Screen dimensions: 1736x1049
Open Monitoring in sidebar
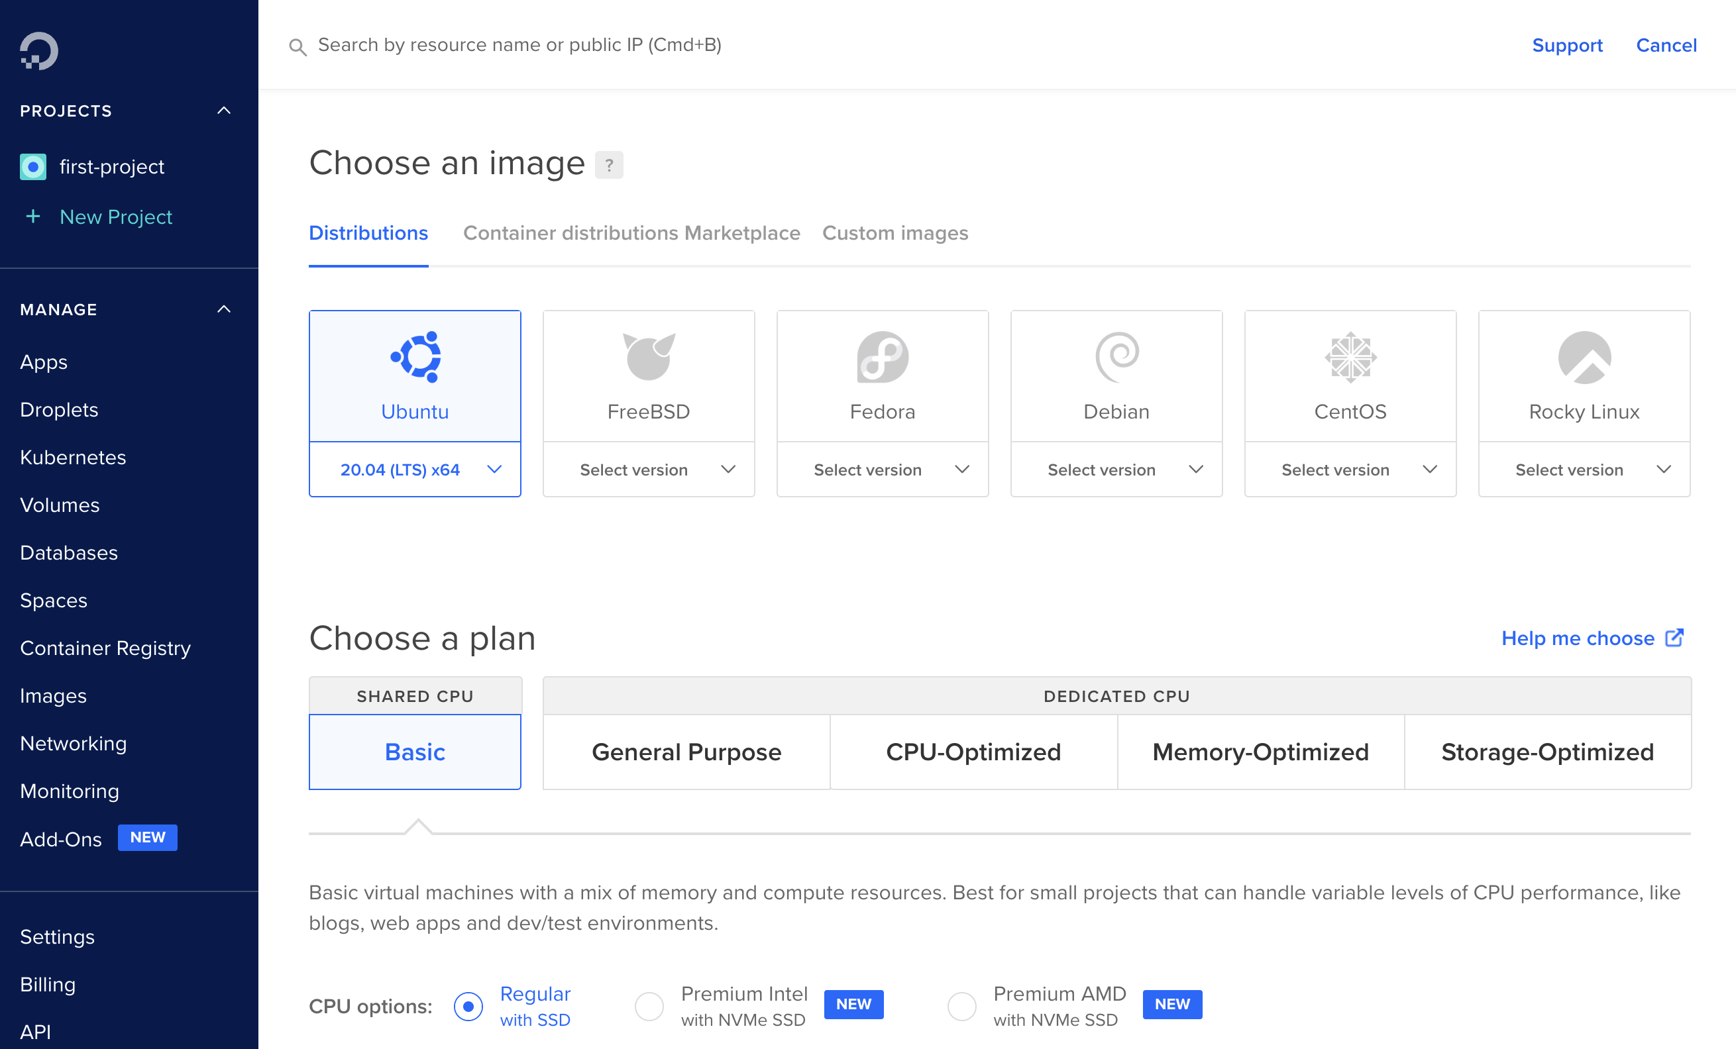[x=70, y=791]
